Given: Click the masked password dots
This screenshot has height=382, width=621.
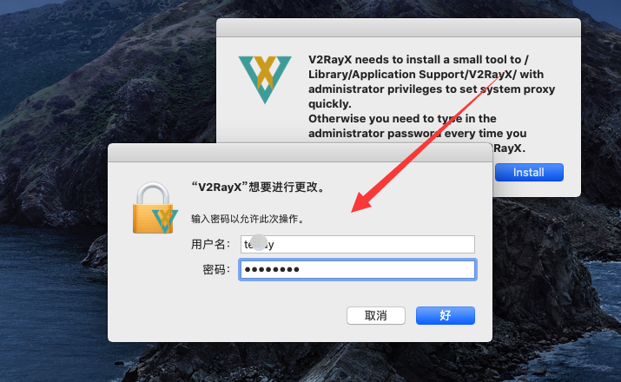Looking at the screenshot, I should 272,270.
